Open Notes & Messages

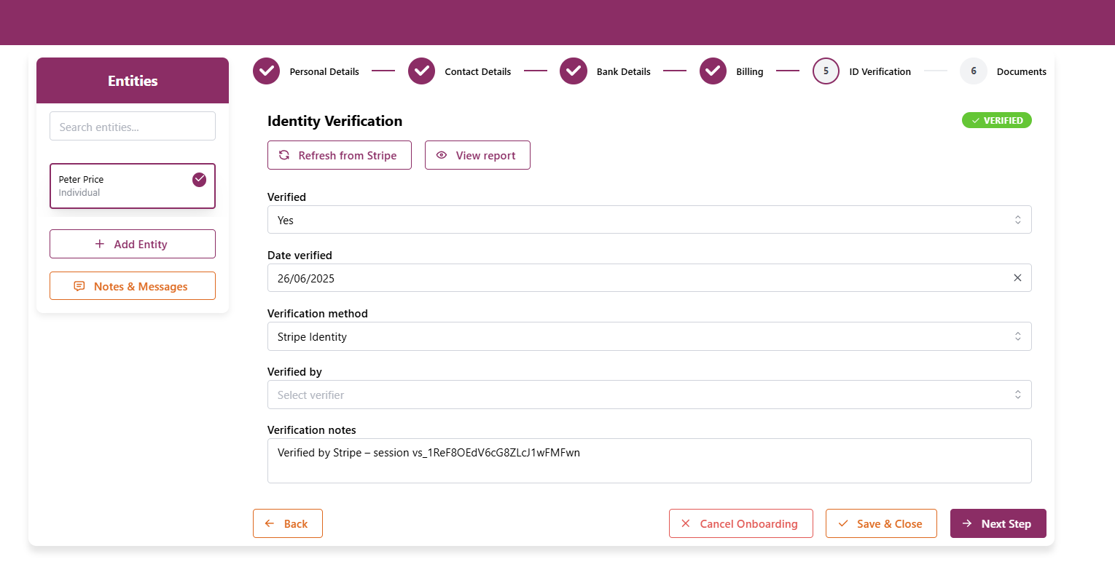coord(133,287)
